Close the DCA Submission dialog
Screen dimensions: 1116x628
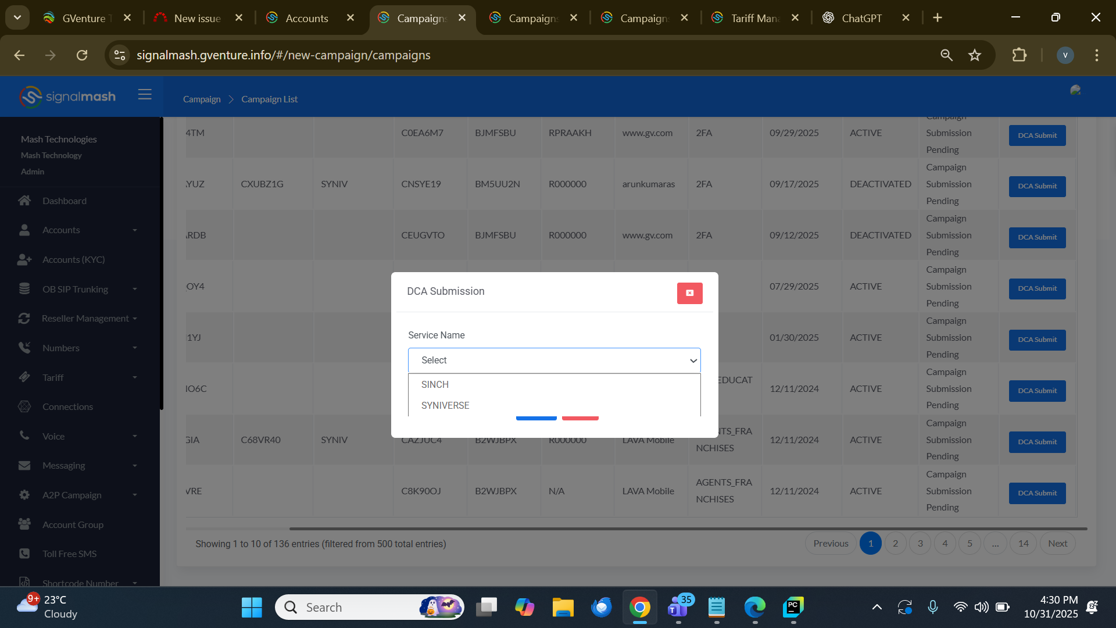(x=689, y=293)
